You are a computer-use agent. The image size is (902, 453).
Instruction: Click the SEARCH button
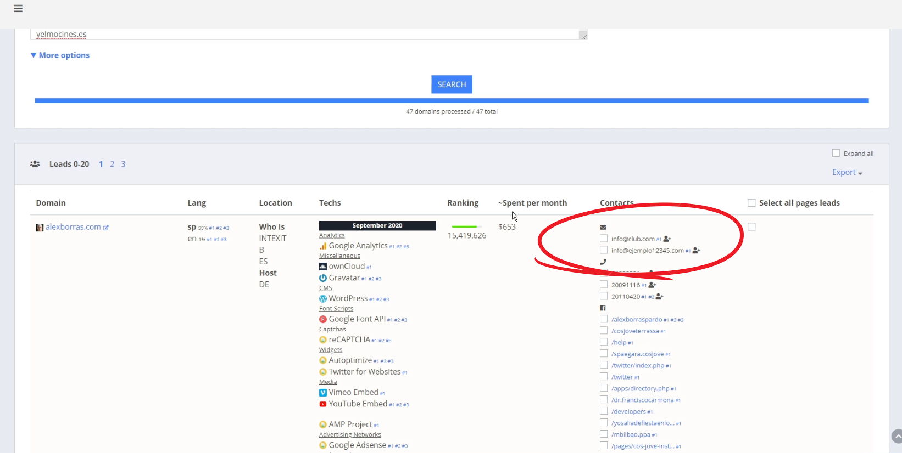[452, 84]
